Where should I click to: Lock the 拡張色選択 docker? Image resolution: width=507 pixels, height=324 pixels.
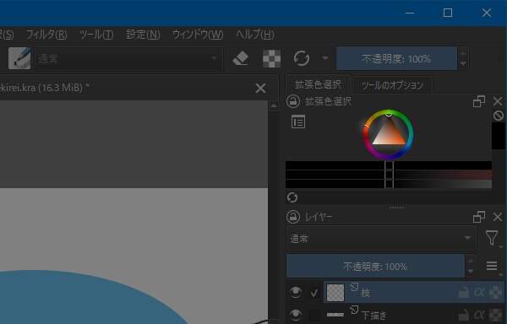pos(293,101)
